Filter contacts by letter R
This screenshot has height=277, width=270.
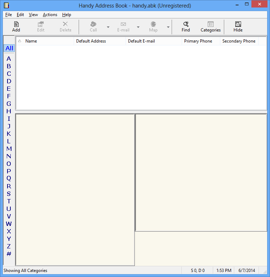pyautogui.click(x=9, y=186)
